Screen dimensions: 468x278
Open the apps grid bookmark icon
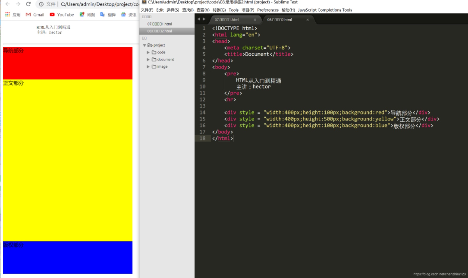(7, 14)
